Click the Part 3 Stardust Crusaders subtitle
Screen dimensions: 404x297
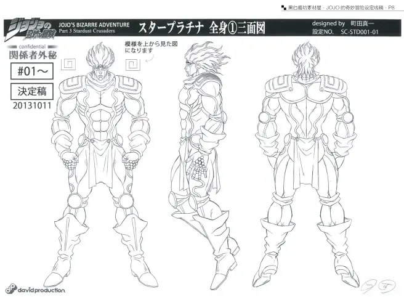(x=87, y=31)
